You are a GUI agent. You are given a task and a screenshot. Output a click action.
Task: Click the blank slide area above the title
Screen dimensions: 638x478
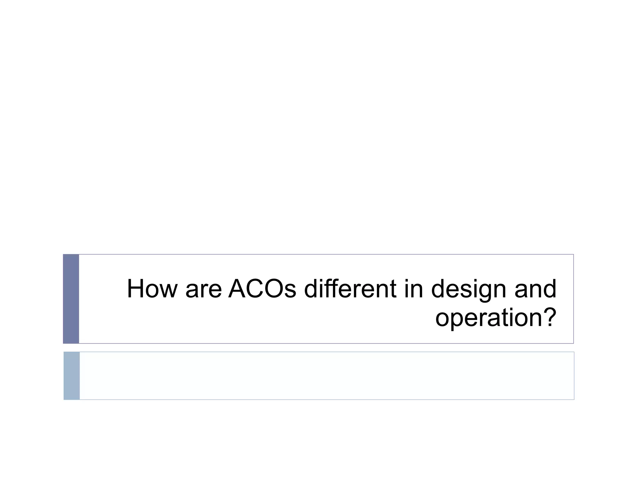point(319,124)
